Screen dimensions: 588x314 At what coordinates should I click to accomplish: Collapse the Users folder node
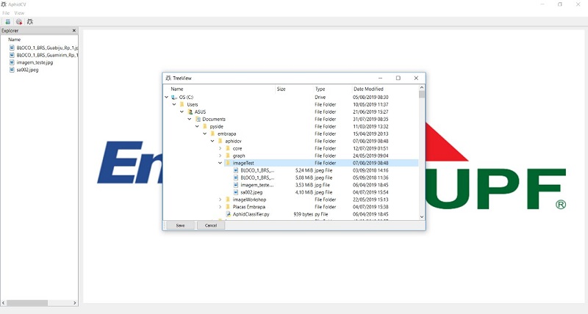(x=174, y=104)
